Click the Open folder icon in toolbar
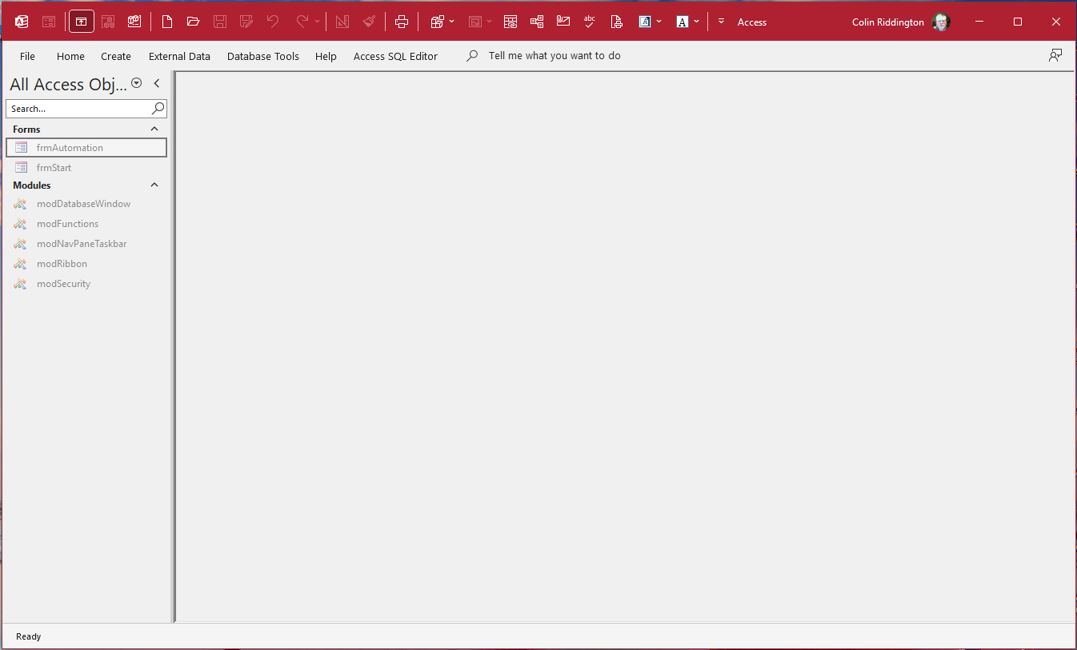Image resolution: width=1077 pixels, height=650 pixels. (193, 22)
